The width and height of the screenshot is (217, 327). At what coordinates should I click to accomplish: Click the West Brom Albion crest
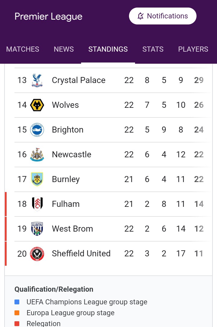click(37, 229)
